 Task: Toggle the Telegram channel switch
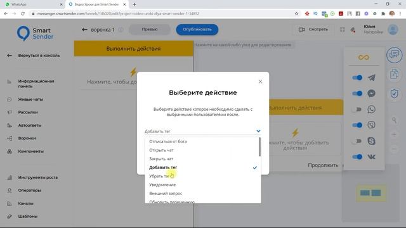pyautogui.click(x=357, y=77)
